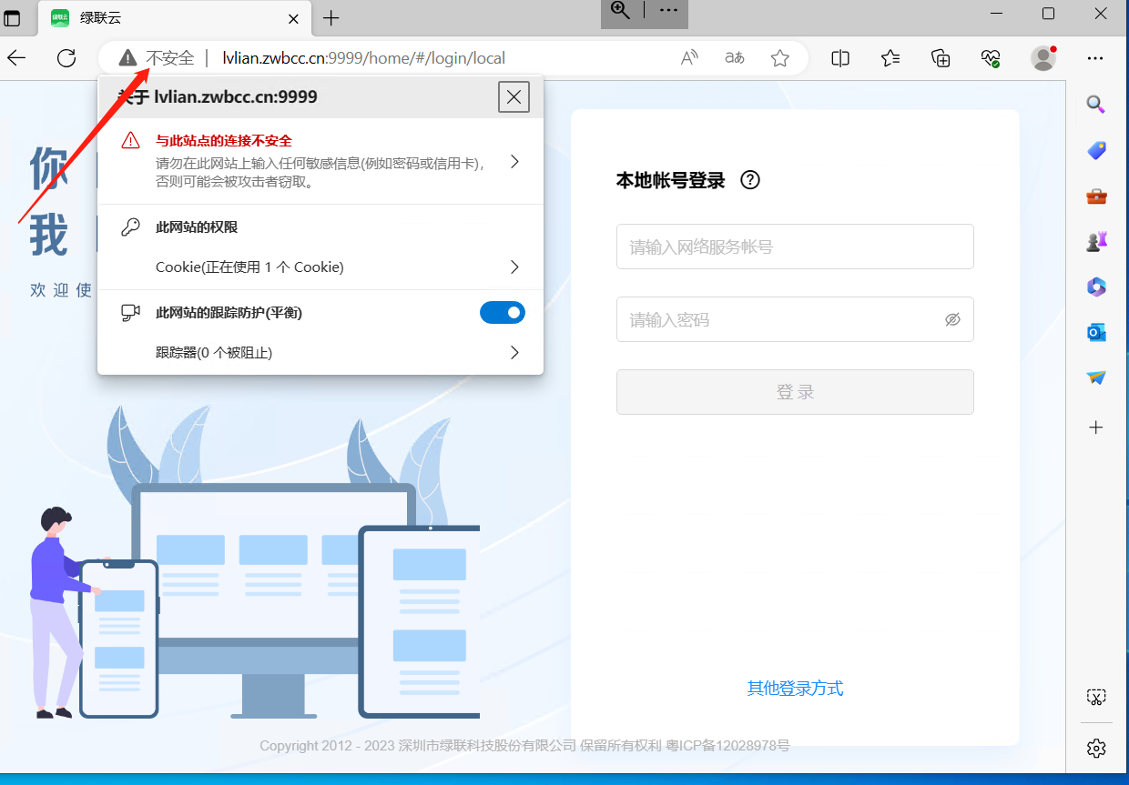Image resolution: width=1129 pixels, height=785 pixels.
Task: Click the back navigation arrow
Action: 17,58
